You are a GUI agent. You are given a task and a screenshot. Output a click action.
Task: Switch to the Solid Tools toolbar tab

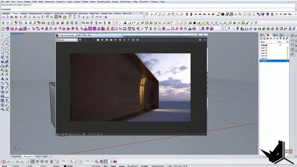click(83, 14)
